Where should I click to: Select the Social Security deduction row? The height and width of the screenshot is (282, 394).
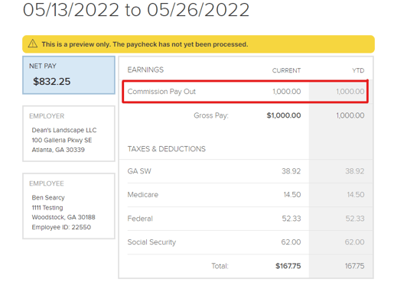[246, 242]
